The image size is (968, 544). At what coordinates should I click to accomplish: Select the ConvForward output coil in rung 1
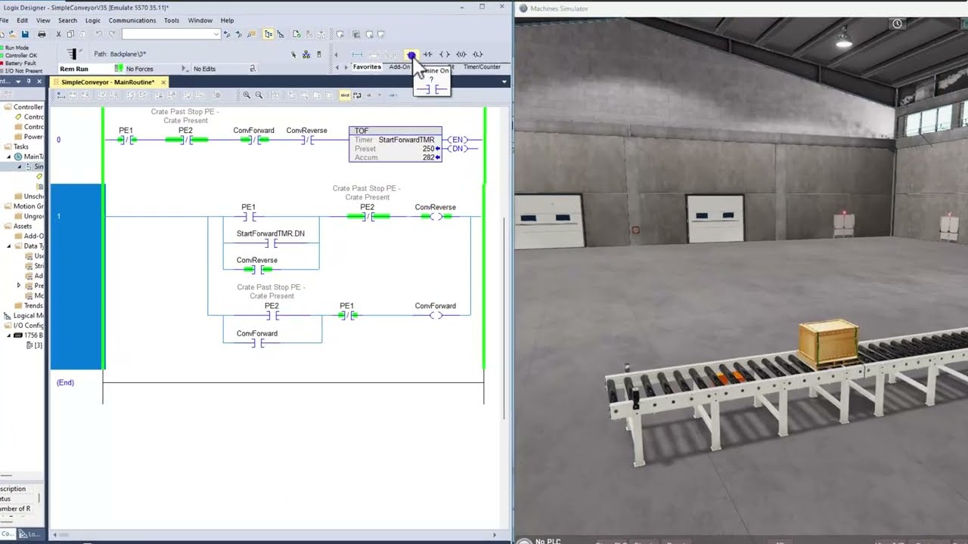(x=436, y=315)
